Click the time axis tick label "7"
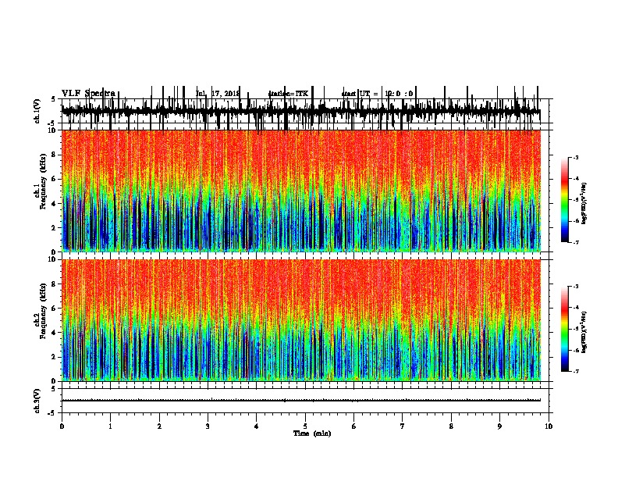Screen dimensions: 618x478 point(403,426)
